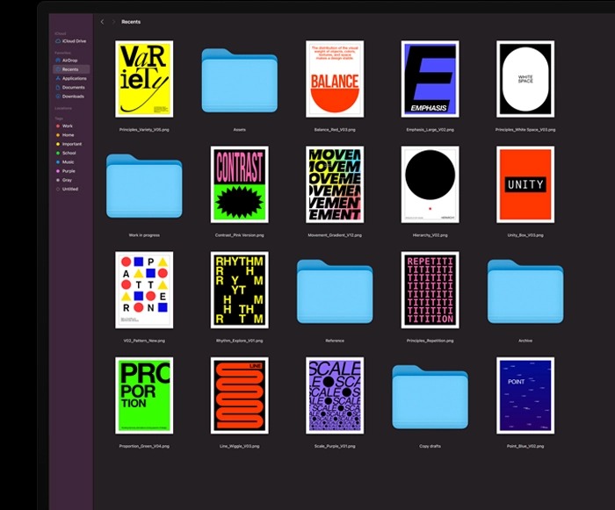615x510 pixels.
Task: Open the Applications sidebar location
Action: point(74,78)
